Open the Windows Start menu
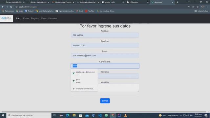This screenshot has width=210, height=118. tap(3, 115)
